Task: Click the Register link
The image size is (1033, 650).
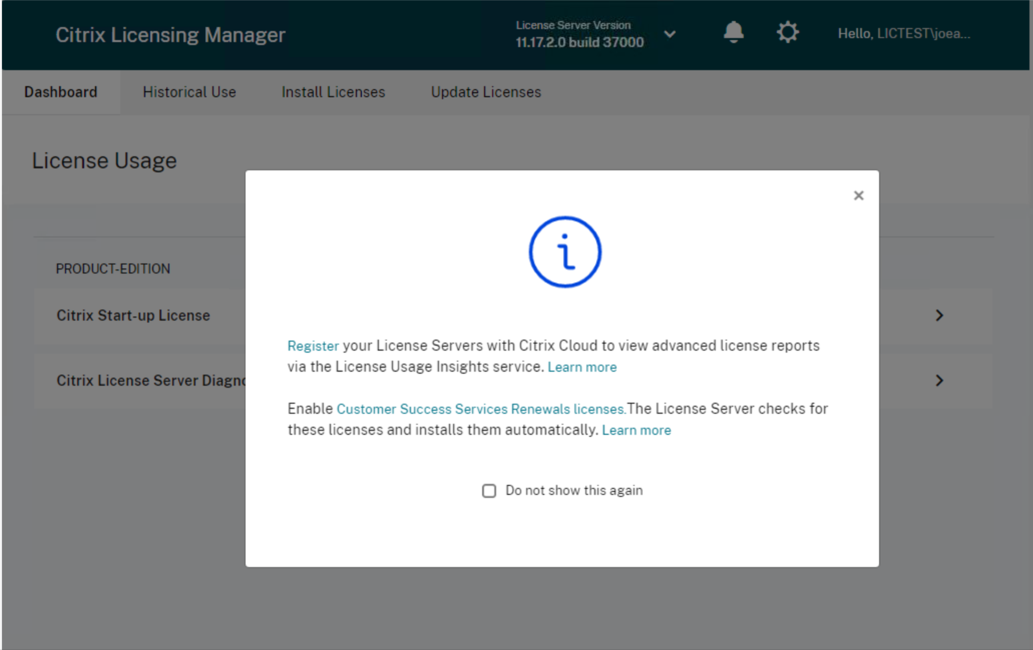Action: pos(313,346)
